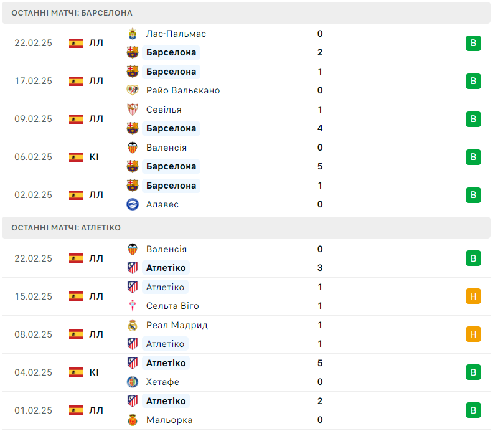Click the Las Palmas club crest
The width and height of the screenshot is (493, 431).
(x=133, y=34)
